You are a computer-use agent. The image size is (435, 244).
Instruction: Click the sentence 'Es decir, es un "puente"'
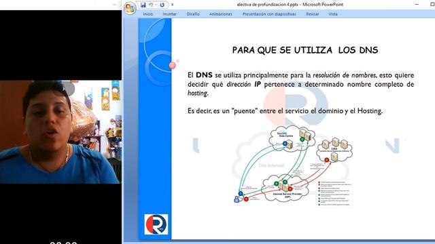click(x=285, y=111)
